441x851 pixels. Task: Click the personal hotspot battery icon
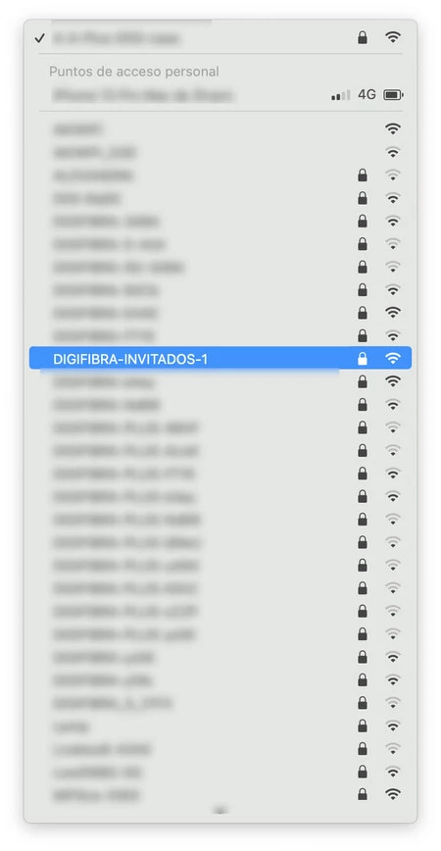[393, 95]
